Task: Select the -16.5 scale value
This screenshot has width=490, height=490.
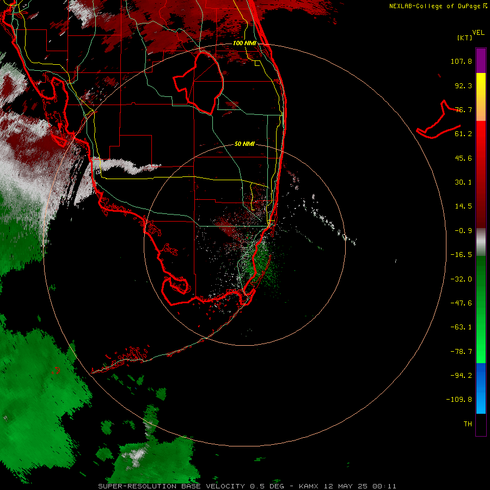Action: point(461,255)
